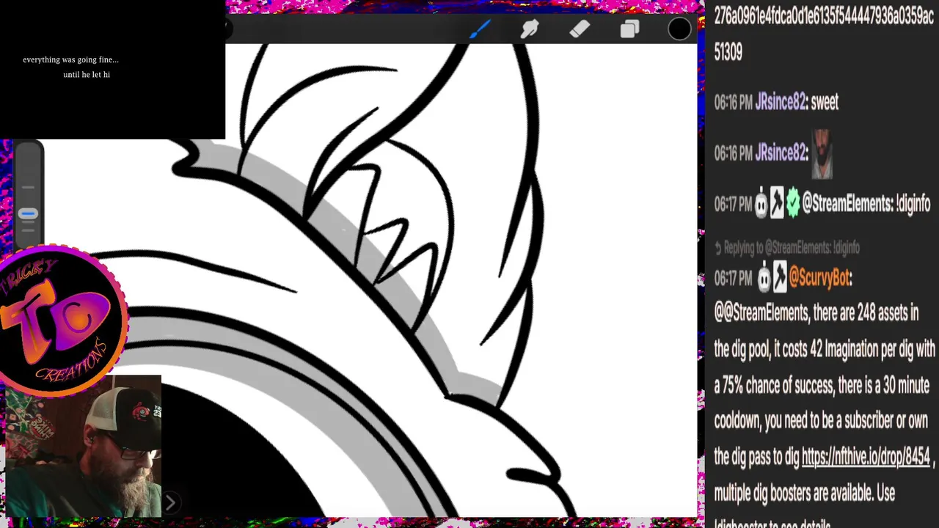The height and width of the screenshot is (528, 939).
Task: Open the nfthive.io/drop/8454 link
Action: (866, 457)
